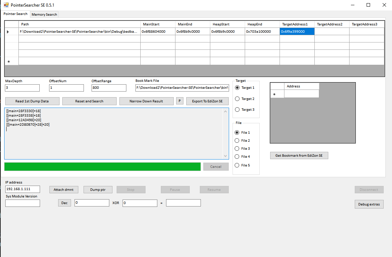Click the HeapEnd column header
Viewport: 392px width, 257px height.
(262, 24)
